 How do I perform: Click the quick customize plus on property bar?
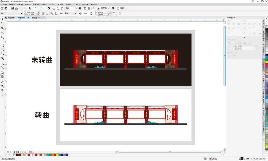[x=120, y=13]
